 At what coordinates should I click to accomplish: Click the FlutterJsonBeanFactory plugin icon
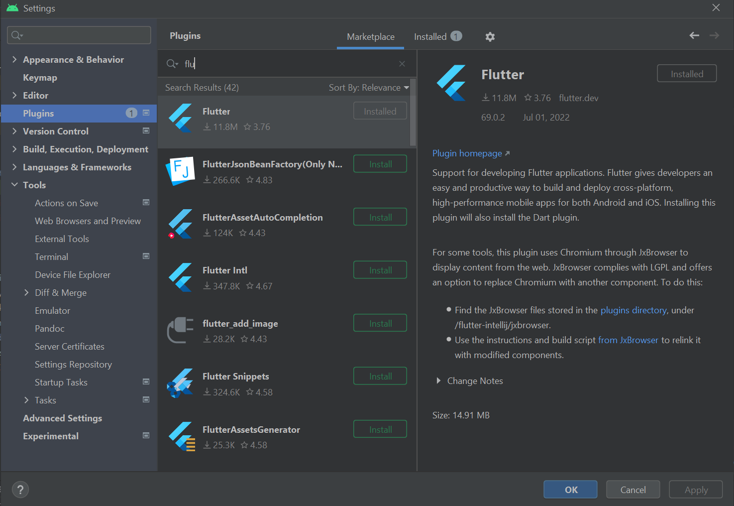click(x=180, y=171)
